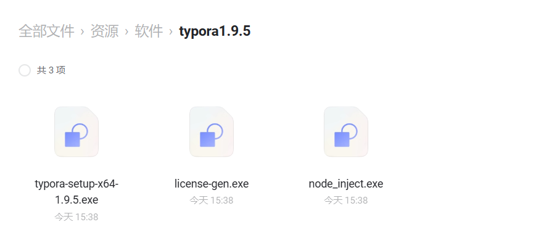Click the chevron after 全部文件
The height and width of the screenshot is (248, 557).
tap(83, 31)
